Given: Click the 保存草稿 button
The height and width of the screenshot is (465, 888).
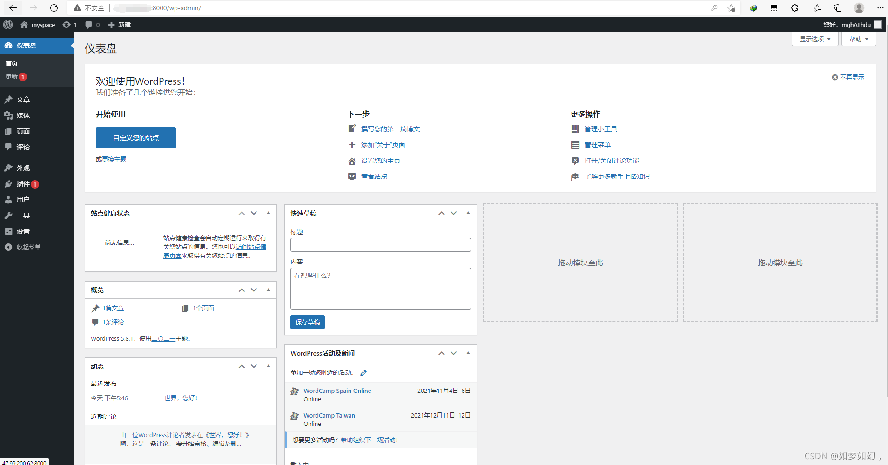Looking at the screenshot, I should click(x=308, y=322).
